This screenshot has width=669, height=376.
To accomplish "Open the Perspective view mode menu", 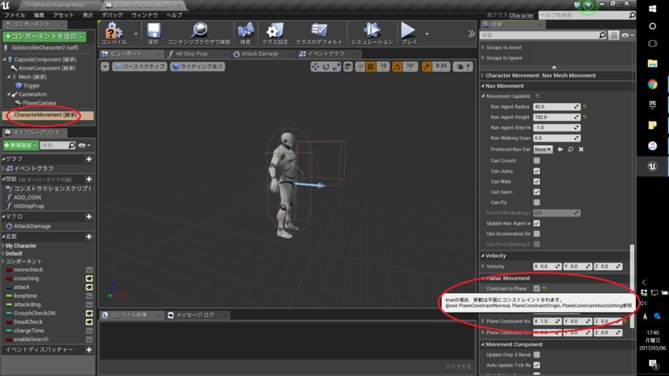I will 139,67.
